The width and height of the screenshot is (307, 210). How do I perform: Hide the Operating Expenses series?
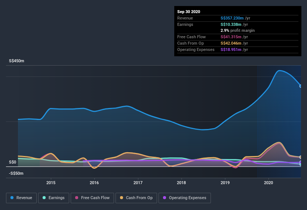coord(184,198)
